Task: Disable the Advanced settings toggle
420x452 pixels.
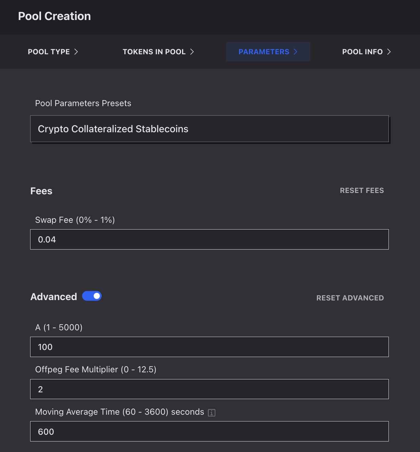Action: coord(92,296)
